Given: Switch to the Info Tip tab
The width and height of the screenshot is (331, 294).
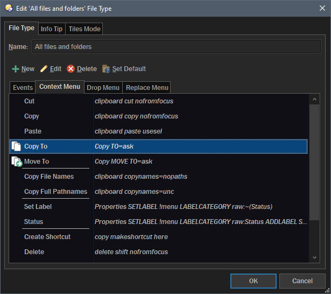Looking at the screenshot, I should coord(52,29).
